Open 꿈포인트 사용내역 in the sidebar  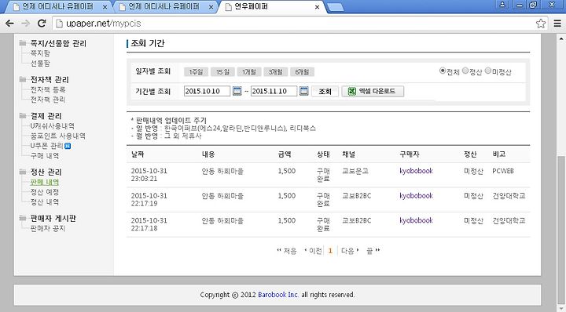tap(57, 136)
